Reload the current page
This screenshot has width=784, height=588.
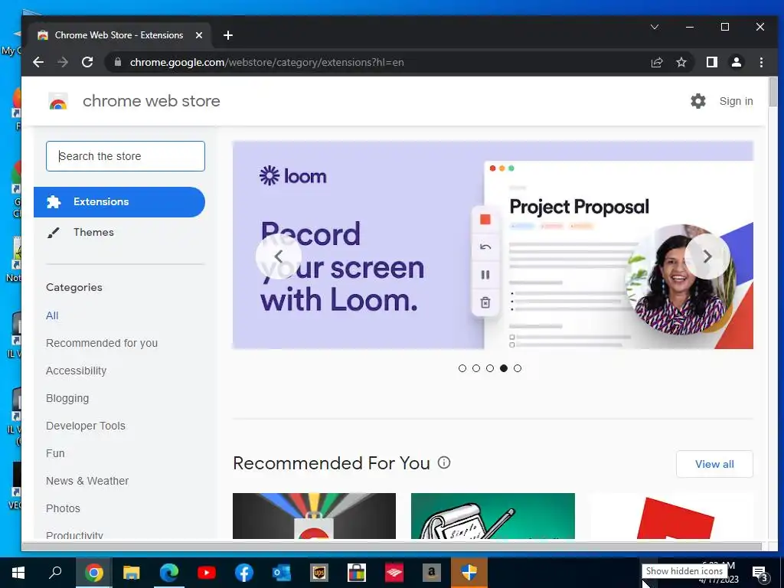pyautogui.click(x=87, y=62)
